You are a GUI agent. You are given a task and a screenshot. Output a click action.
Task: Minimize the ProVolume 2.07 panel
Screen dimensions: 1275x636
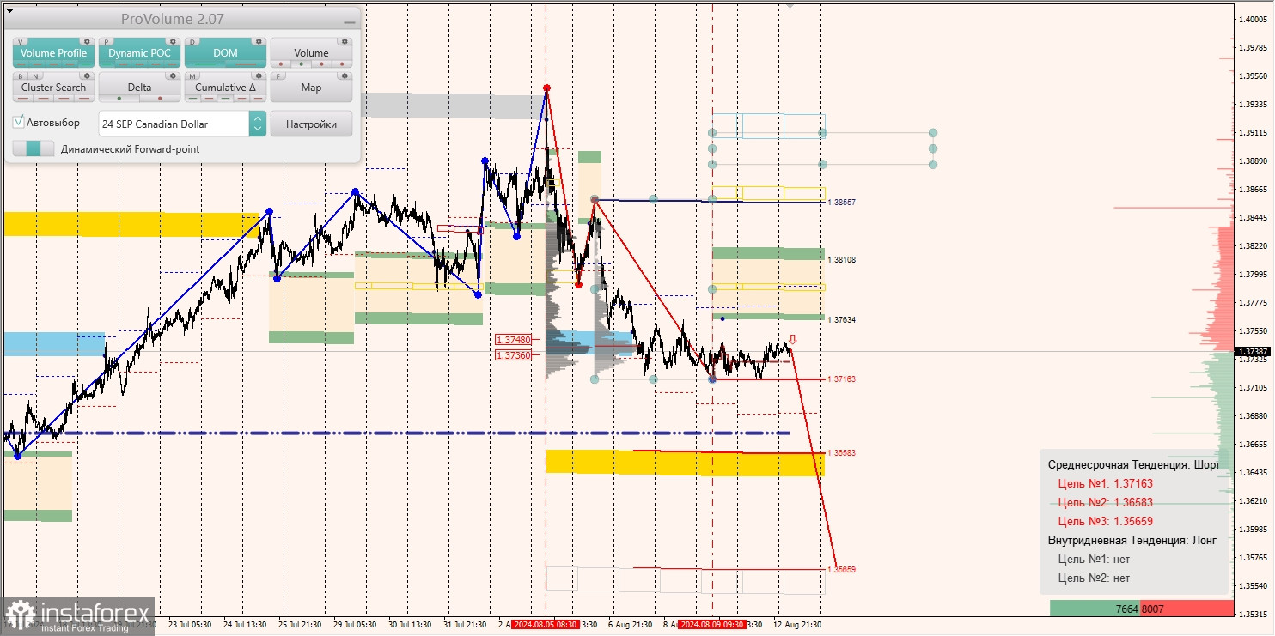point(349,21)
